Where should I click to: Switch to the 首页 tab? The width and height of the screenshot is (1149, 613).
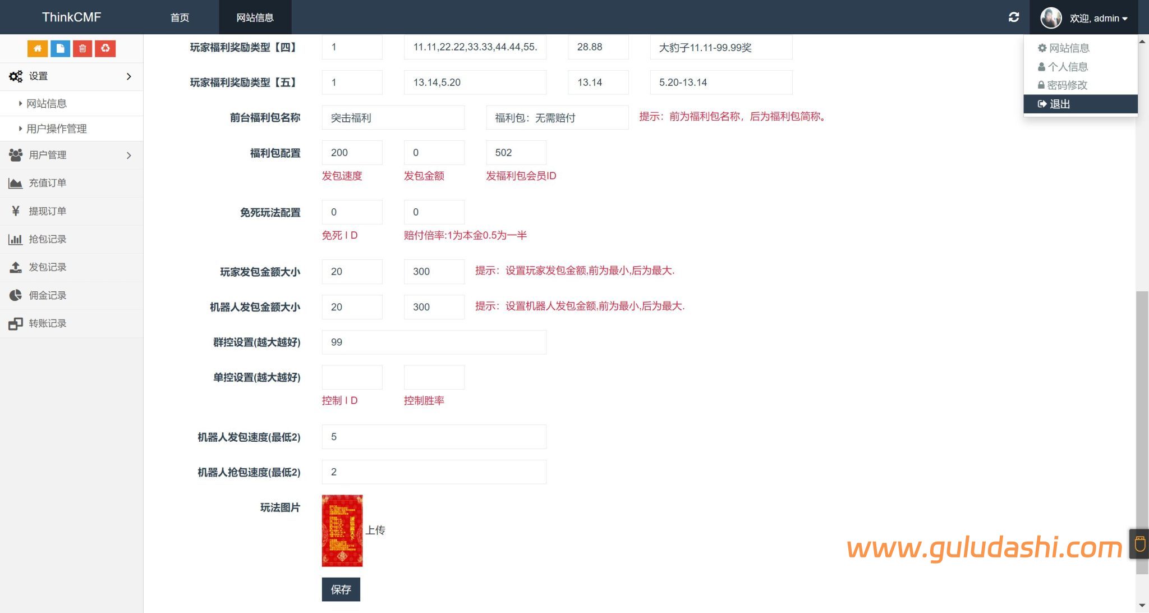(x=180, y=17)
